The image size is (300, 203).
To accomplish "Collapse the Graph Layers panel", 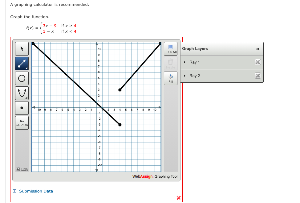I will (x=257, y=48).
